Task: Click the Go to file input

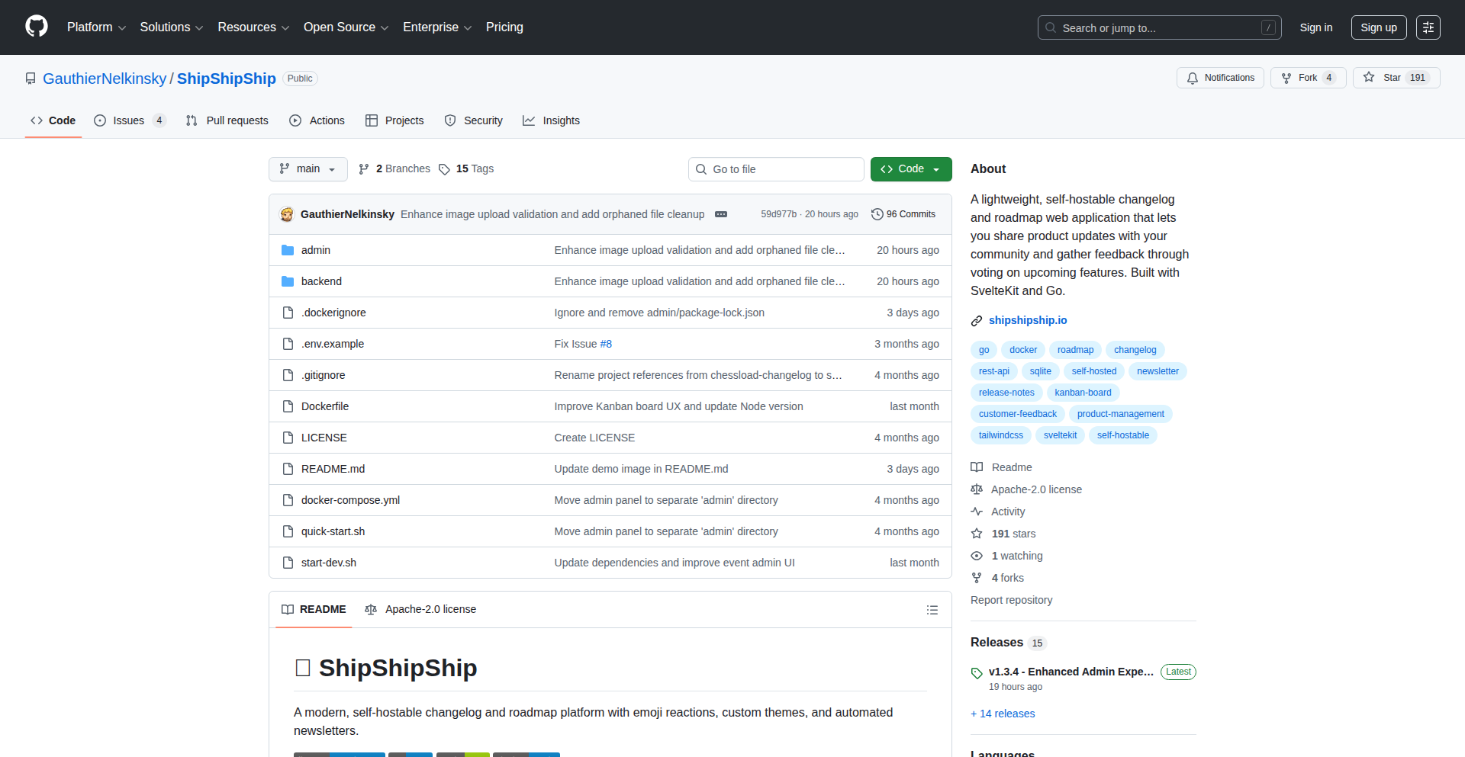Action: pyautogui.click(x=776, y=169)
